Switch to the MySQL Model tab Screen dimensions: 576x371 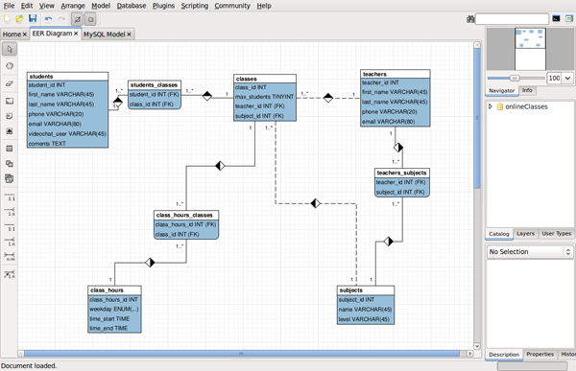coord(105,35)
